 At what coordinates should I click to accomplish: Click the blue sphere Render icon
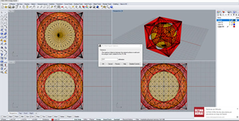pyautogui.click(x=97, y=7)
